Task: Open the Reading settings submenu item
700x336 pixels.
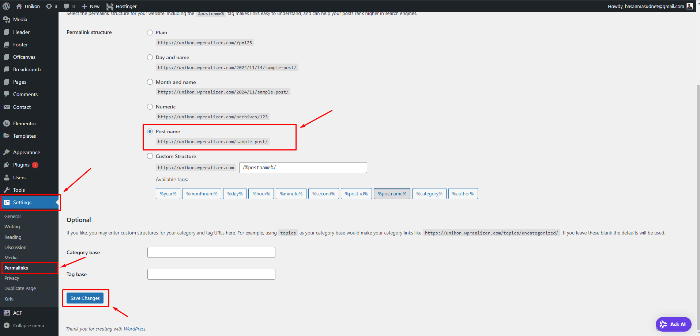Action: [13, 237]
